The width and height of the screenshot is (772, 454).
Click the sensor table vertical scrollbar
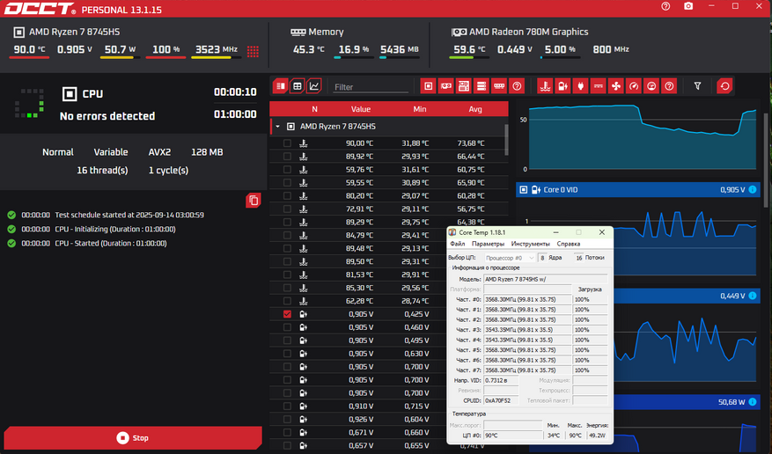(506, 140)
